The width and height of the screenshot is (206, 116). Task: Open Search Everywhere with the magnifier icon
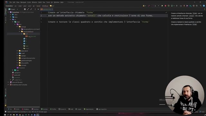pyautogui.click(x=201, y=6)
